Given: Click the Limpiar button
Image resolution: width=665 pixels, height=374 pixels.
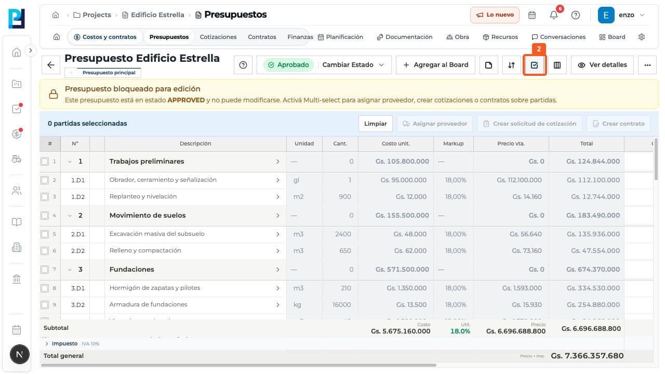Looking at the screenshot, I should tap(375, 124).
